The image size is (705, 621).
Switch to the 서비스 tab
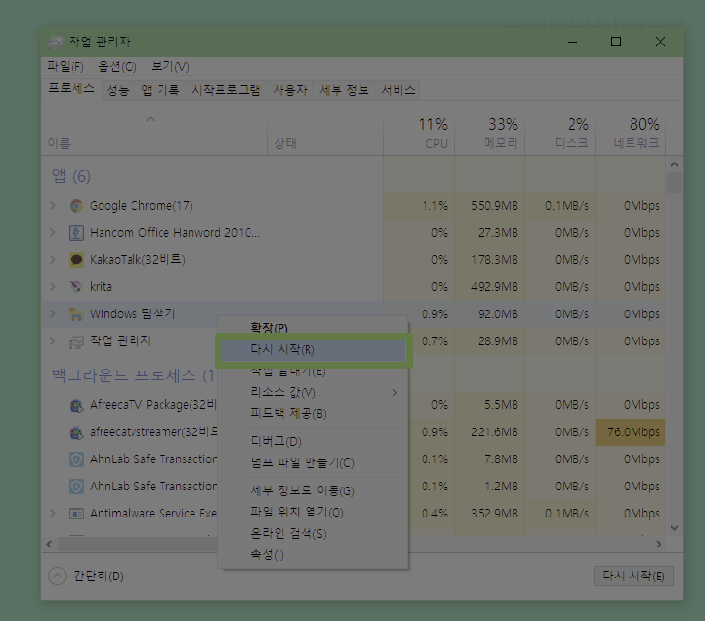tap(397, 90)
